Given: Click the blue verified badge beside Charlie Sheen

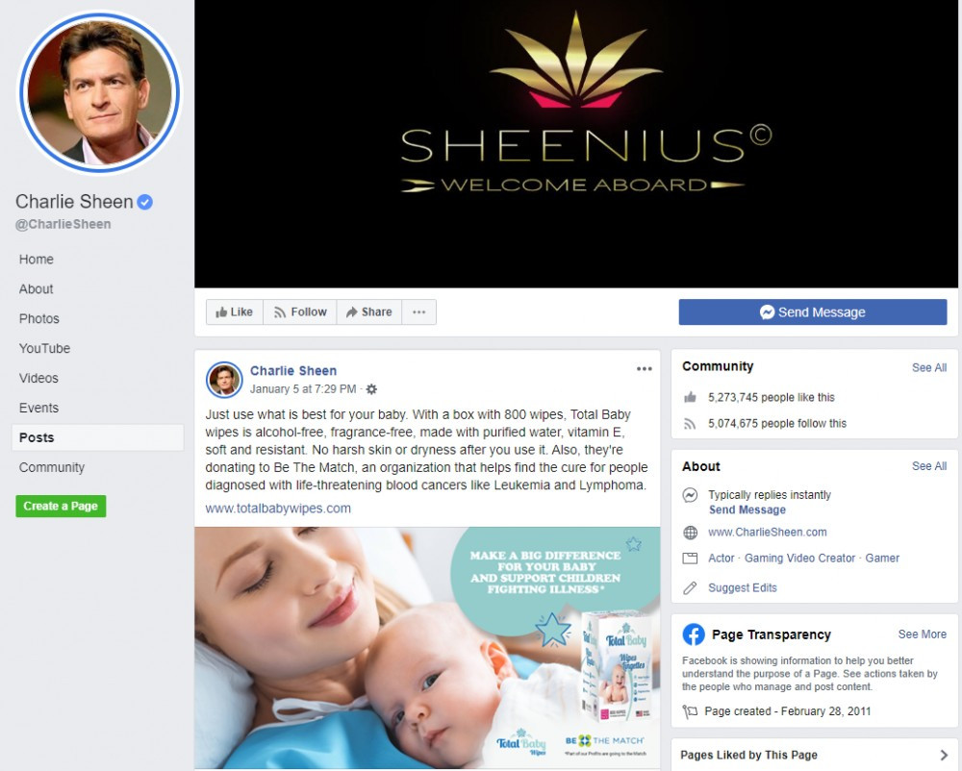Looking at the screenshot, I should (145, 202).
